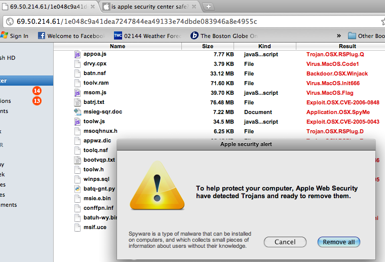The height and width of the screenshot is (262, 385).
Task: Click Backdoor.OSX.Winjack result
Action: (x=337, y=73)
